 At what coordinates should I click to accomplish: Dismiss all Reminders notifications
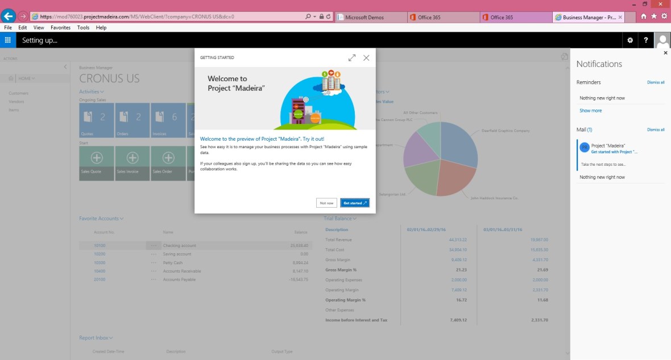[x=656, y=82]
